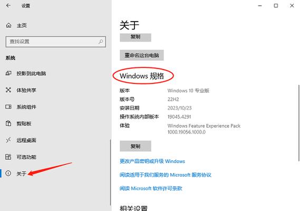Focus the 查找设置 search field
300x211 pixels.
56,42
